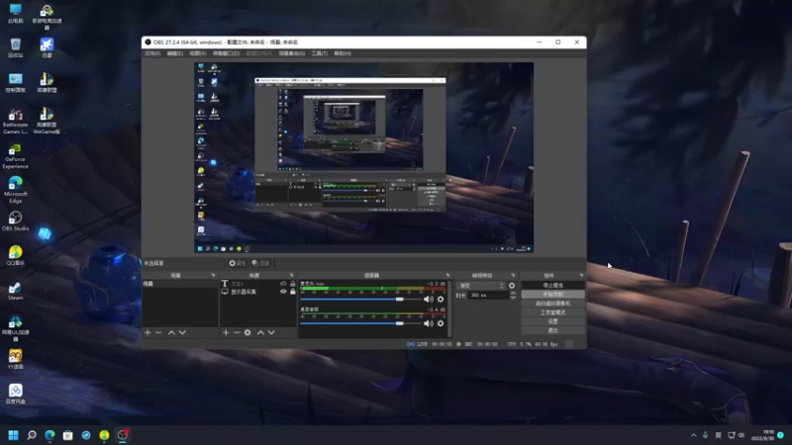The width and height of the screenshot is (792, 445).
Task: Open 工具(T) menu
Action: [319, 53]
